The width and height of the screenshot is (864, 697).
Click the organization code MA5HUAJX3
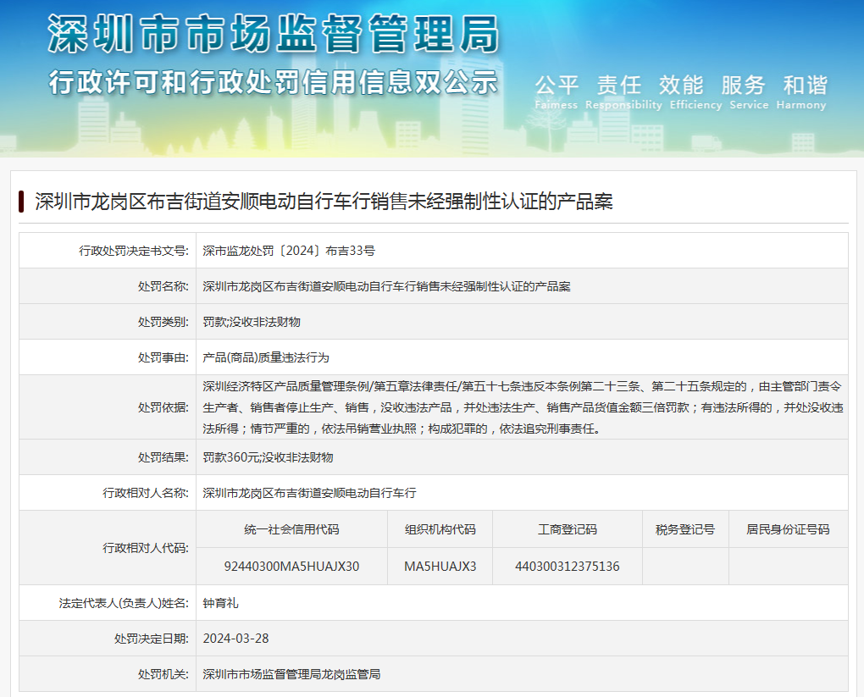point(440,566)
